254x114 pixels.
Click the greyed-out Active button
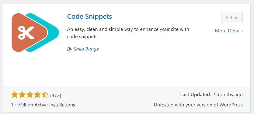[232, 18]
